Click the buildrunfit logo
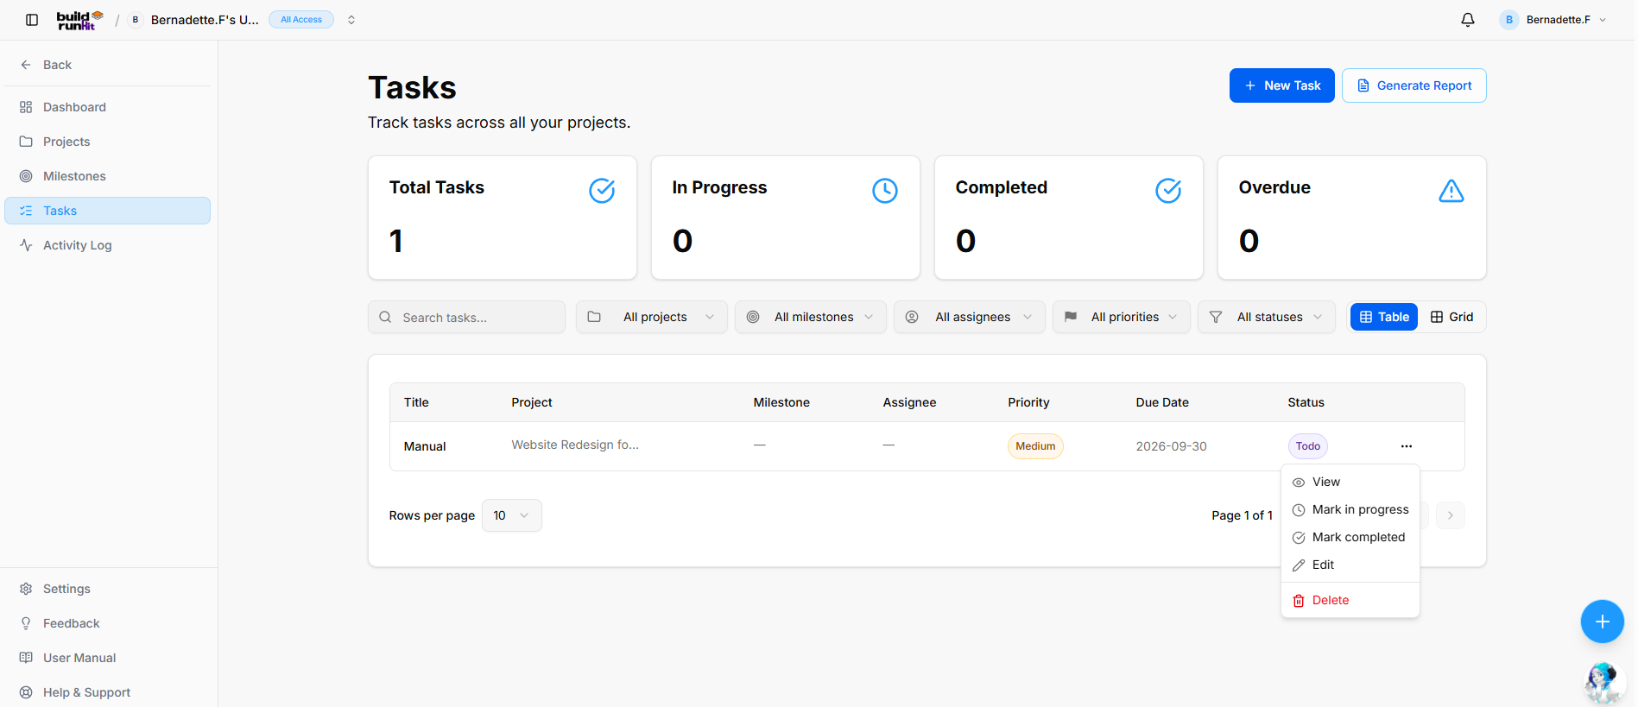1638x707 pixels. tap(80, 20)
